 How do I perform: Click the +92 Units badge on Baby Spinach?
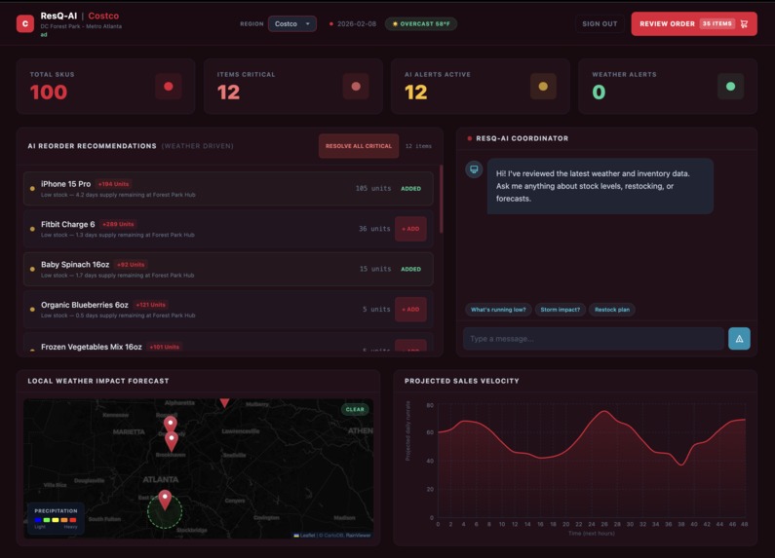coord(131,265)
